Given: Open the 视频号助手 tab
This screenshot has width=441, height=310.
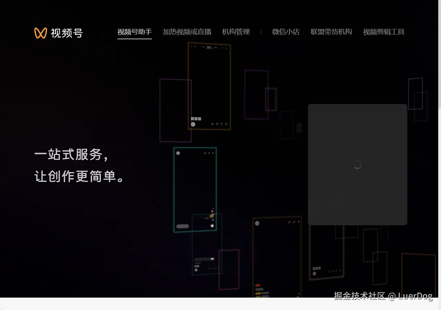Looking at the screenshot, I should (x=135, y=32).
